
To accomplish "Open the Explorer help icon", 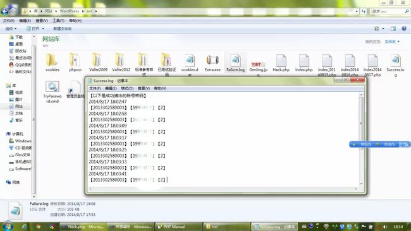I will click(x=404, y=28).
